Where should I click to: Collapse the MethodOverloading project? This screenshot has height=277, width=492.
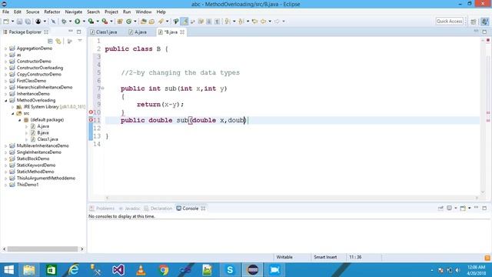pos(5,101)
